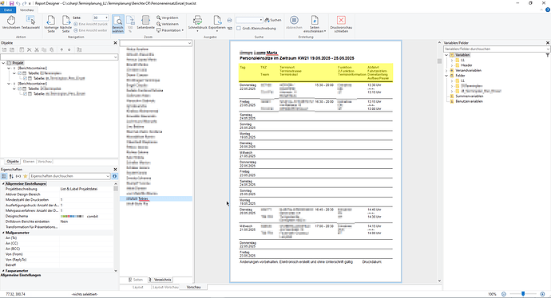This screenshot has height=298, width=551.
Task: Start Schnelldruck printing
Action: coord(197,23)
